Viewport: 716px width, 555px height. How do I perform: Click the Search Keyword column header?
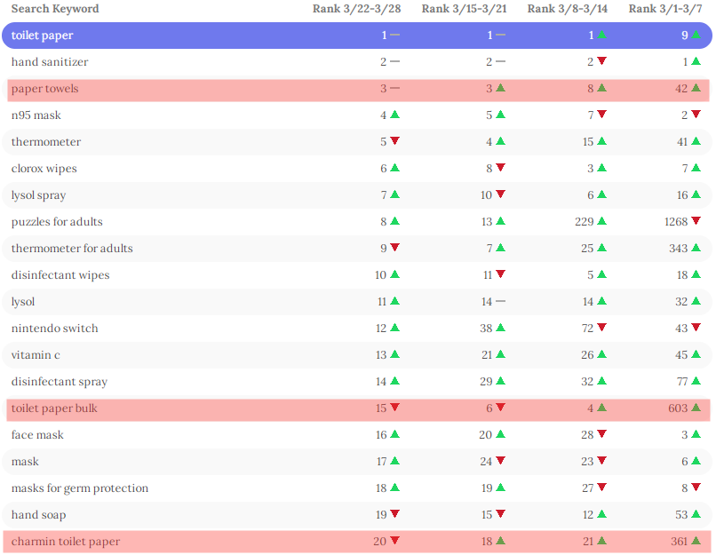(55, 9)
